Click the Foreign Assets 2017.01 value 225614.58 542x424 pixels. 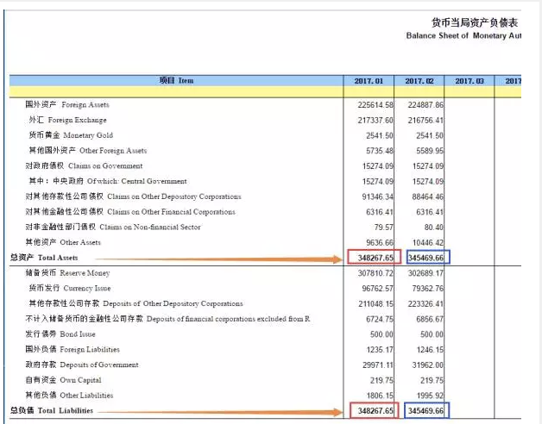click(371, 104)
